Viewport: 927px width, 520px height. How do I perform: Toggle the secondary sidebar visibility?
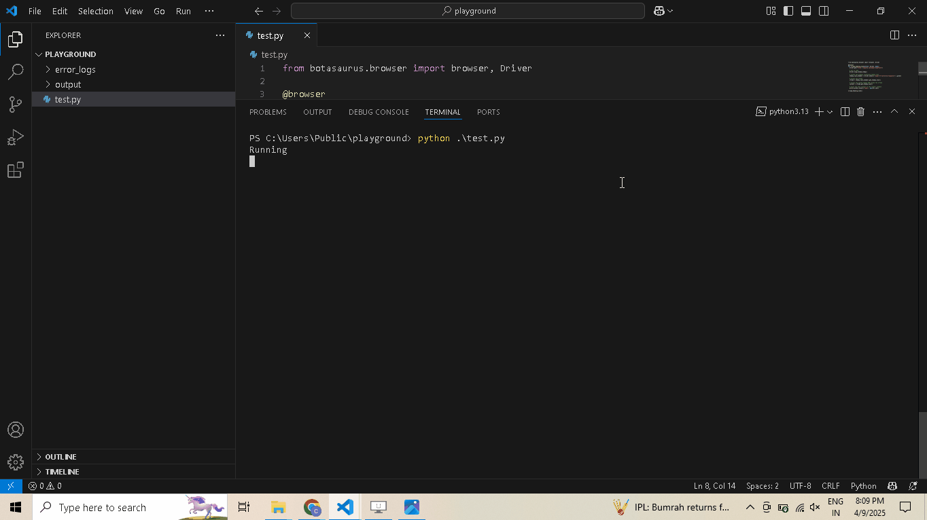823,11
